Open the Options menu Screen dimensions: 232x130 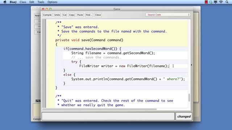click(52, 2)
